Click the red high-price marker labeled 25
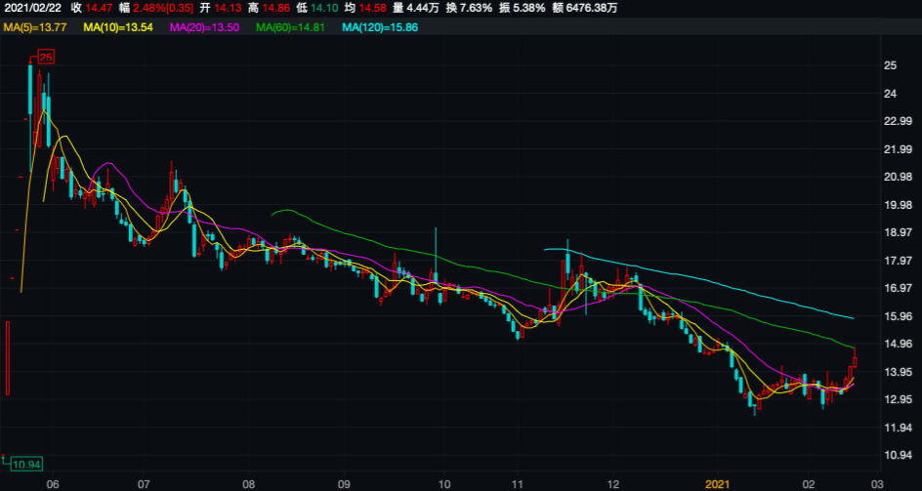922x491 pixels. (45, 58)
